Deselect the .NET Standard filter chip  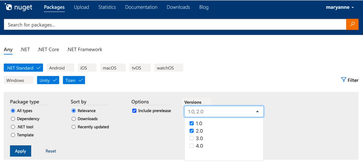point(24,68)
